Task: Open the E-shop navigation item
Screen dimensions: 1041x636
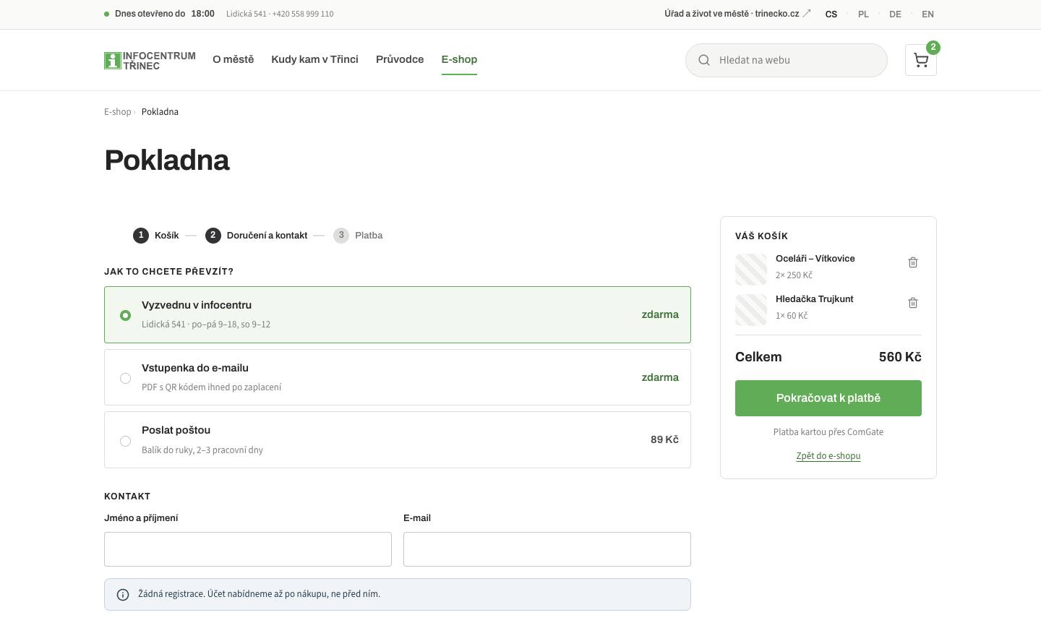Action: pos(459,59)
